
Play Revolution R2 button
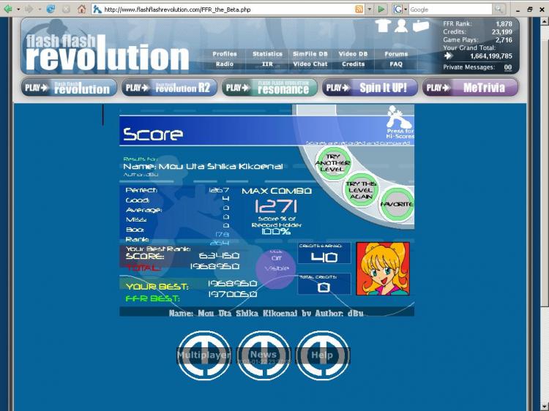[170, 88]
